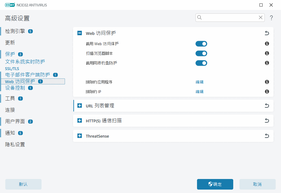Click 编辑 next to 排除的应用程序
The image size is (281, 193).
click(199, 82)
